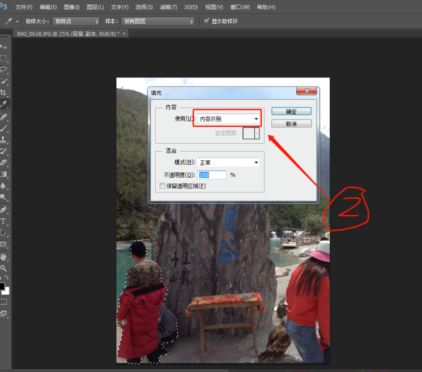Open the 滤镜(T) menu

tap(168, 7)
